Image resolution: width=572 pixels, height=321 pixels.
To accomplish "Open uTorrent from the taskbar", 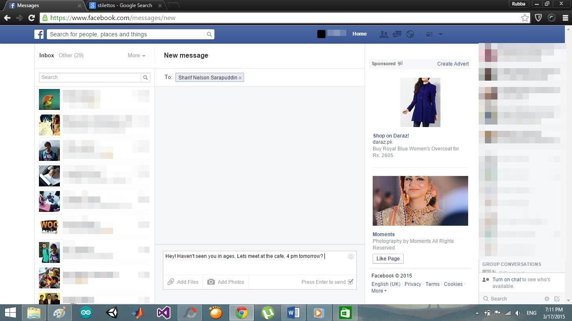I will tap(268, 313).
